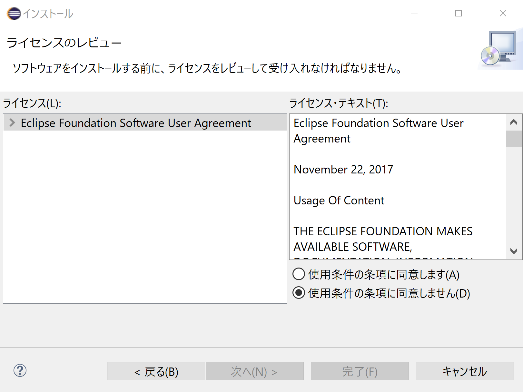Click the 'November 22, 2017' license text
523x392 pixels.
(343, 169)
